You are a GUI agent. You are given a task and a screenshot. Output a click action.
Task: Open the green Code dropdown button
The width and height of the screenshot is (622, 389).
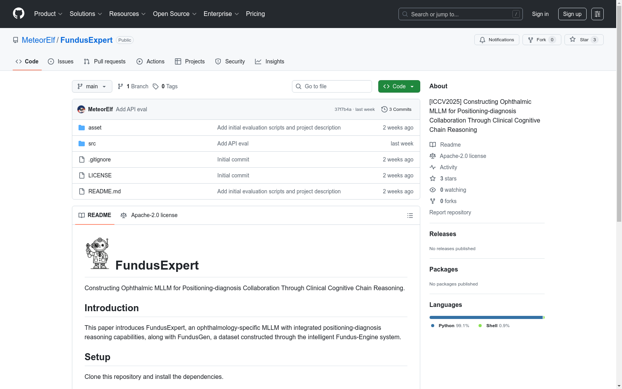coord(399,86)
